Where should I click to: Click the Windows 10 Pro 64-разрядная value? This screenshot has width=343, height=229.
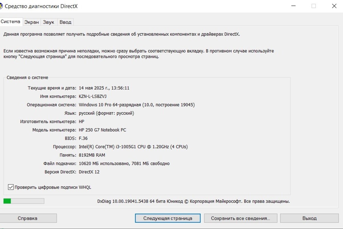(x=137, y=105)
